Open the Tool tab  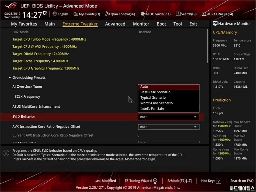tap(177, 24)
